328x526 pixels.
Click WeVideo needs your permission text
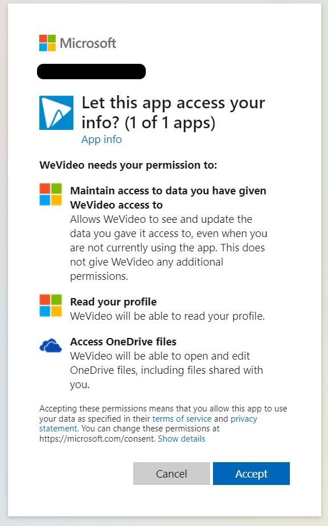click(x=128, y=165)
